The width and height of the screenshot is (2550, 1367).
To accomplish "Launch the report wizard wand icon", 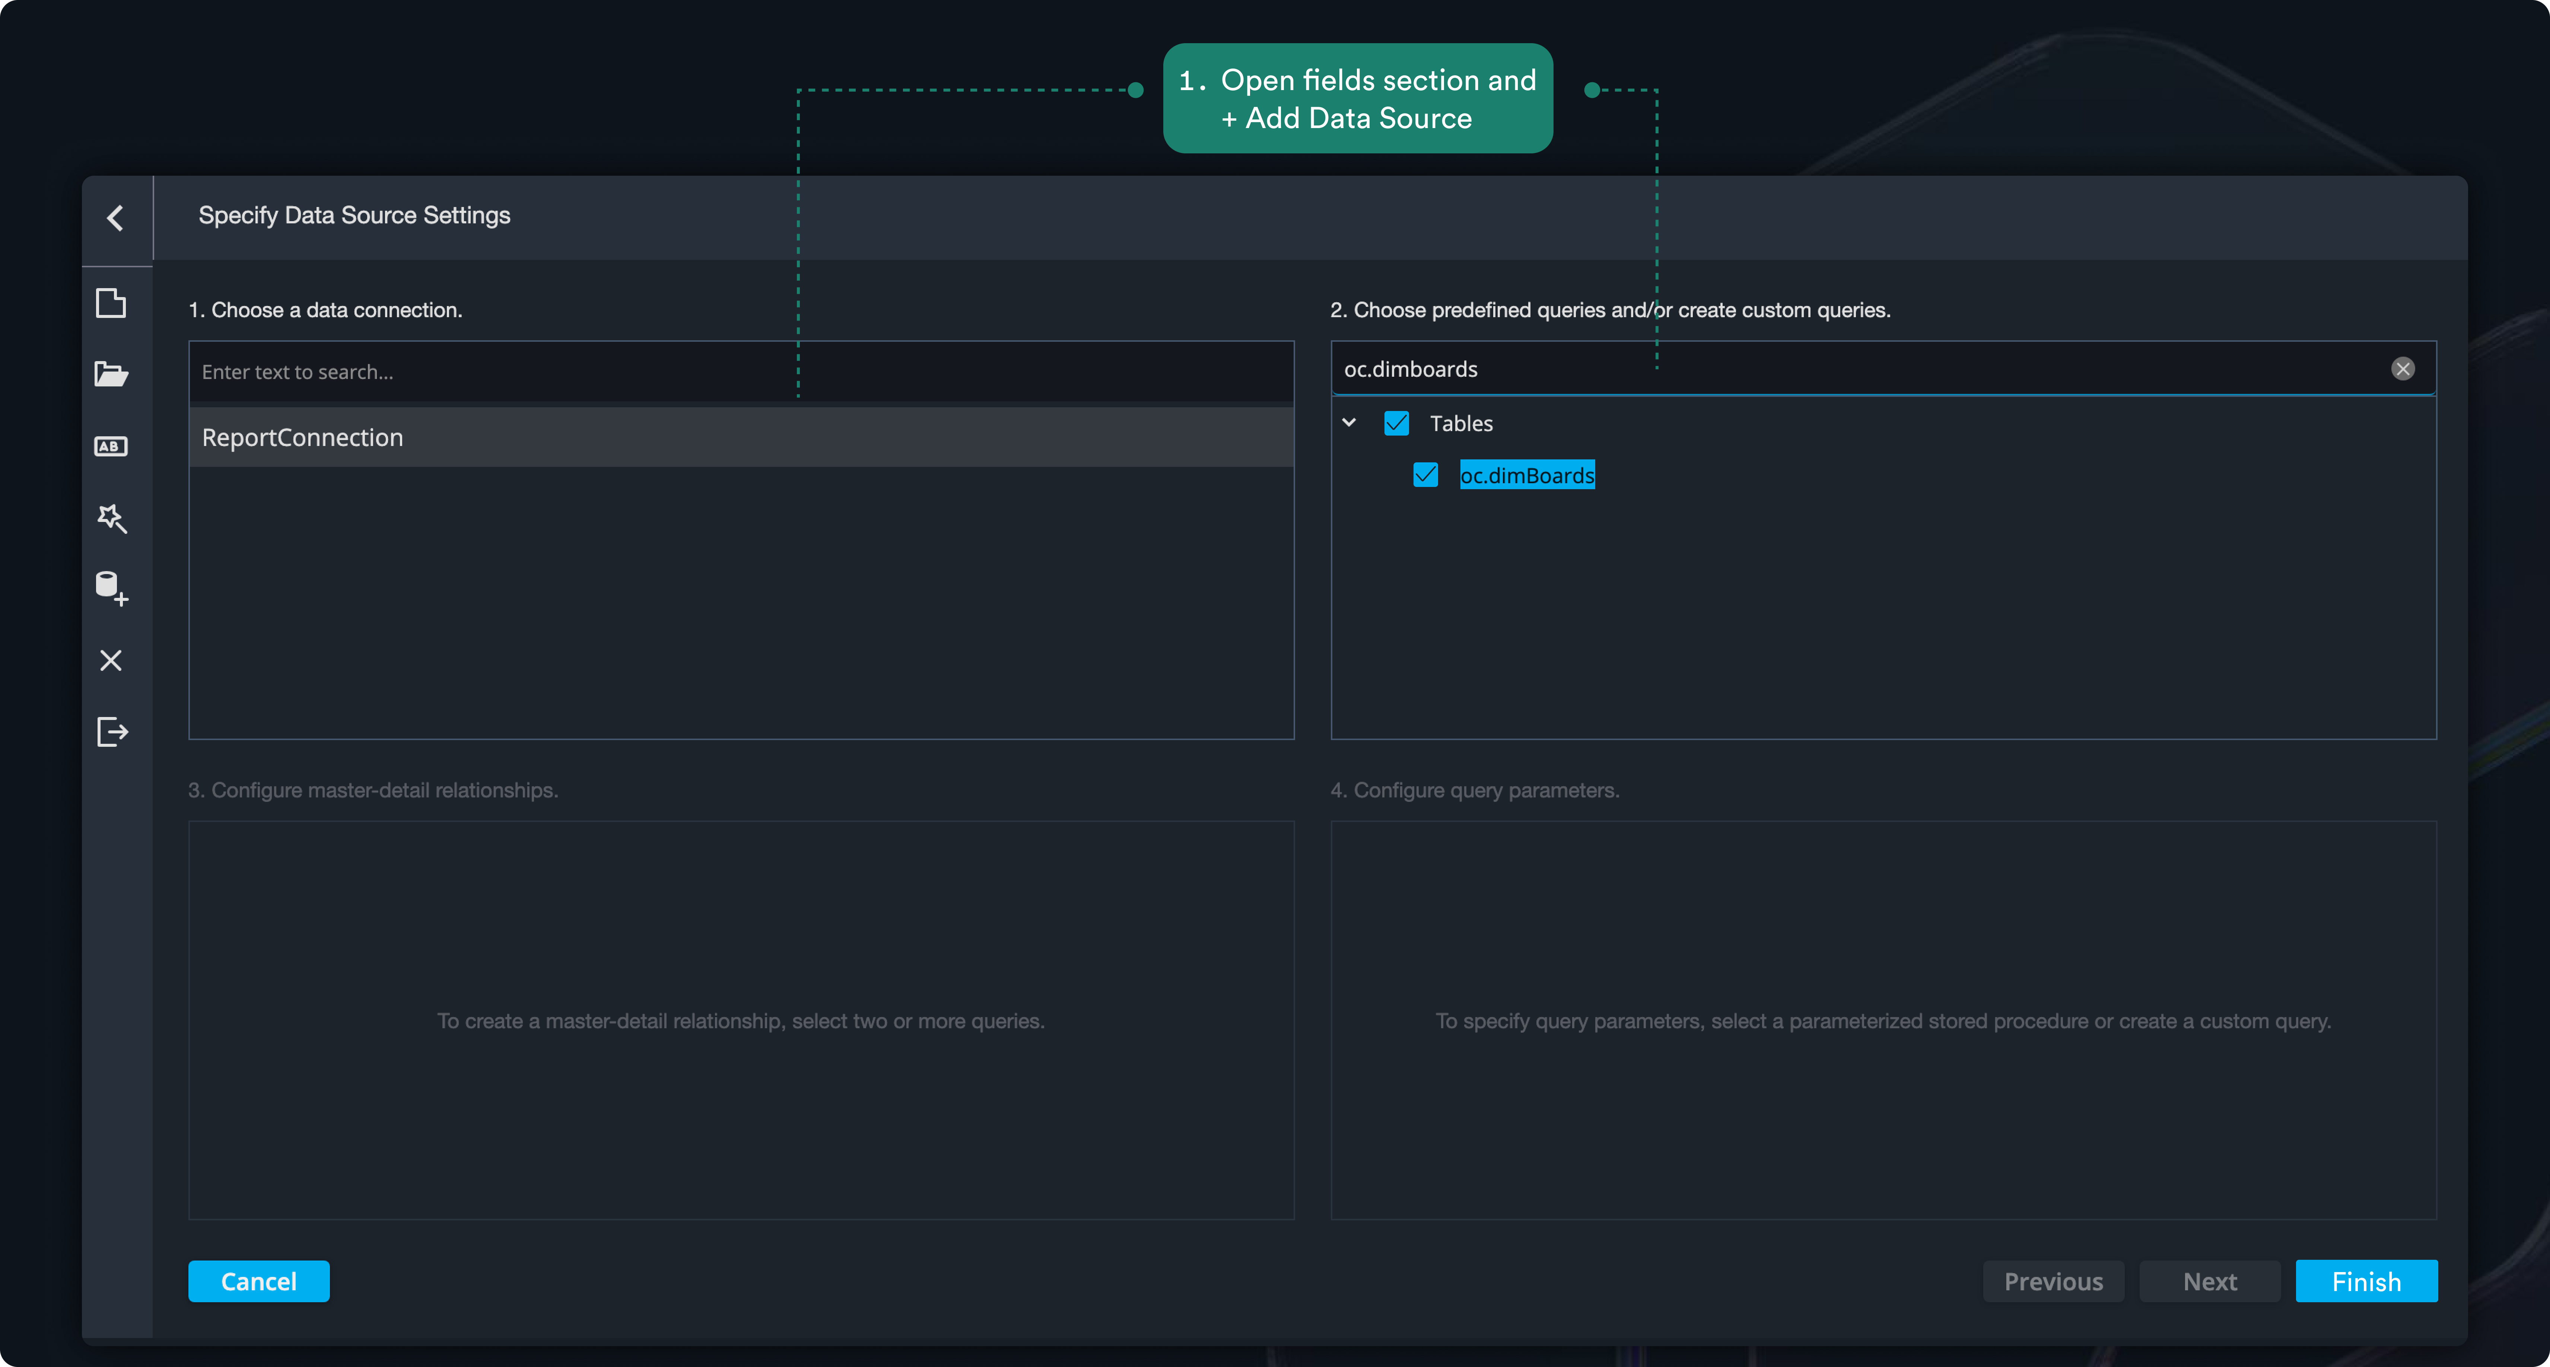I will (x=112, y=518).
